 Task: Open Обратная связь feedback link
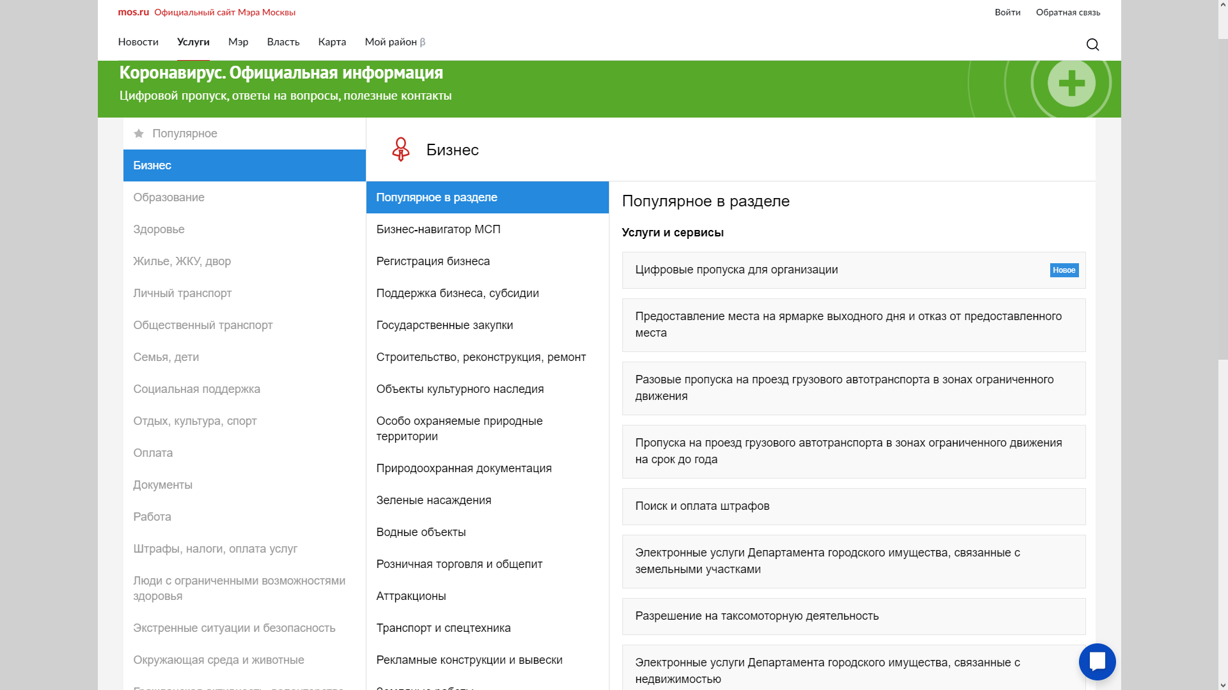point(1068,12)
